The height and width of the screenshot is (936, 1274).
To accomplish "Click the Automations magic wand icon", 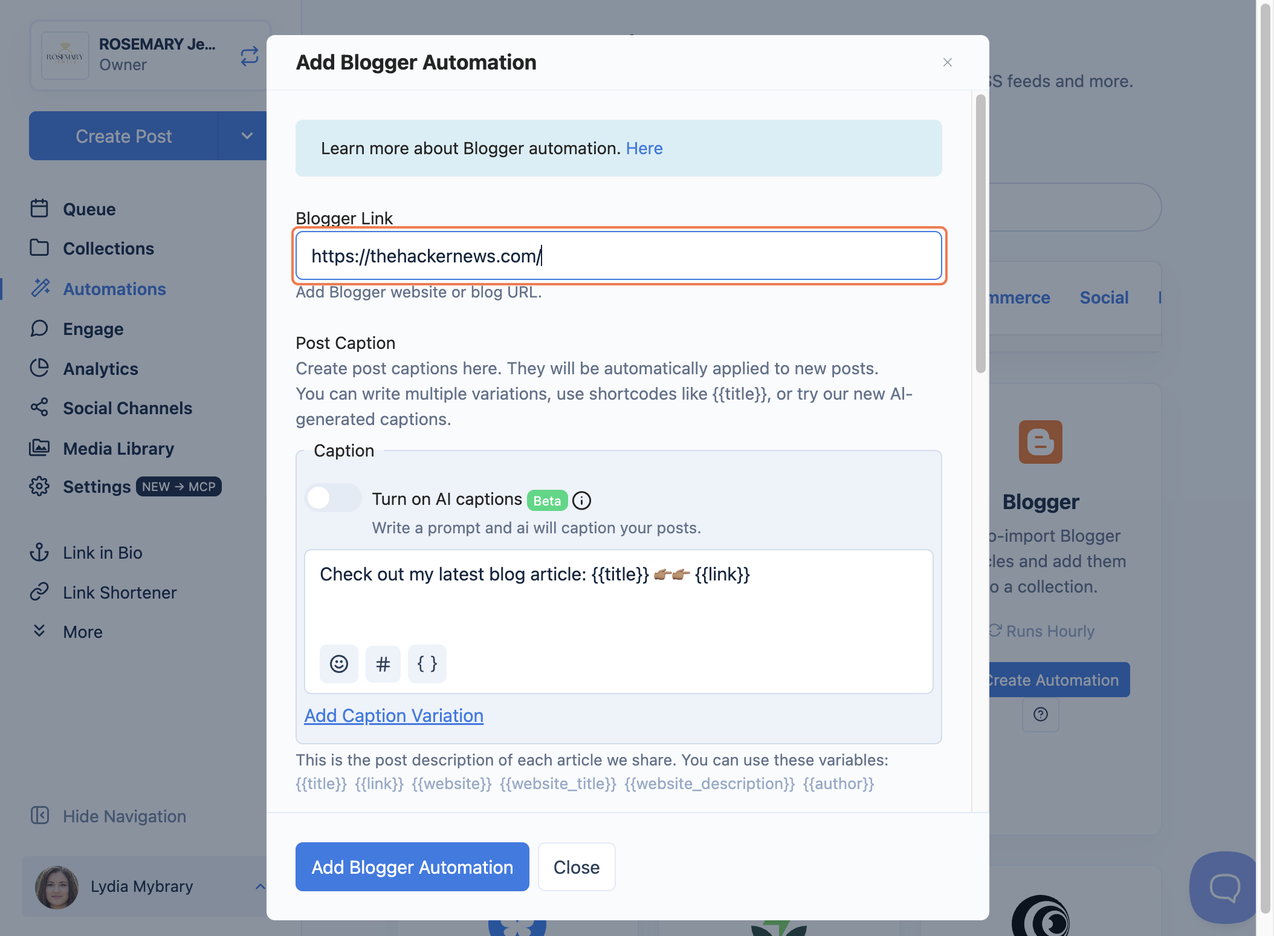I will point(40,288).
